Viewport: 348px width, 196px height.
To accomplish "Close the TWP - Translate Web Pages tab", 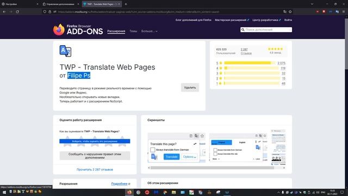I will point(119,4).
